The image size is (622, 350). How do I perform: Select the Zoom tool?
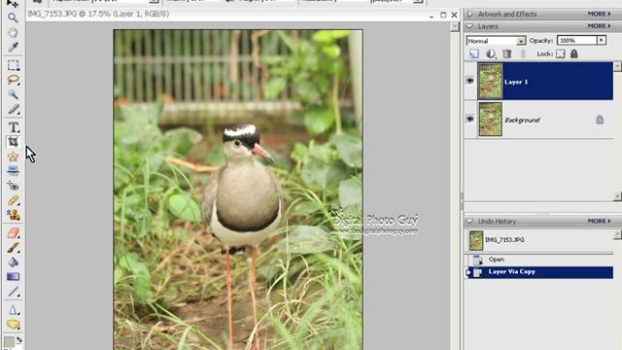tap(13, 17)
